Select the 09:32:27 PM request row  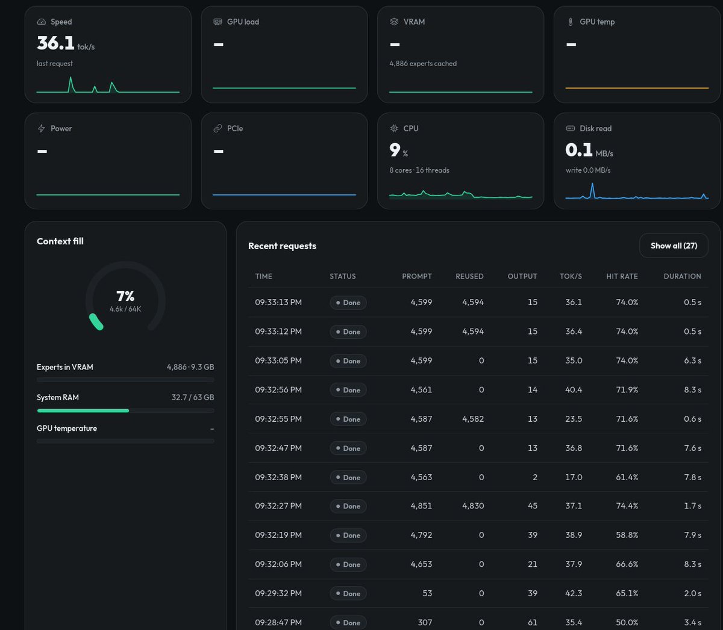click(x=478, y=506)
